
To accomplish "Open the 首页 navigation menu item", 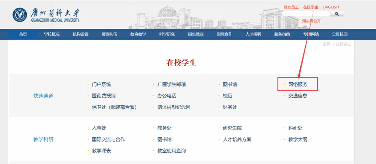I will tap(23, 34).
